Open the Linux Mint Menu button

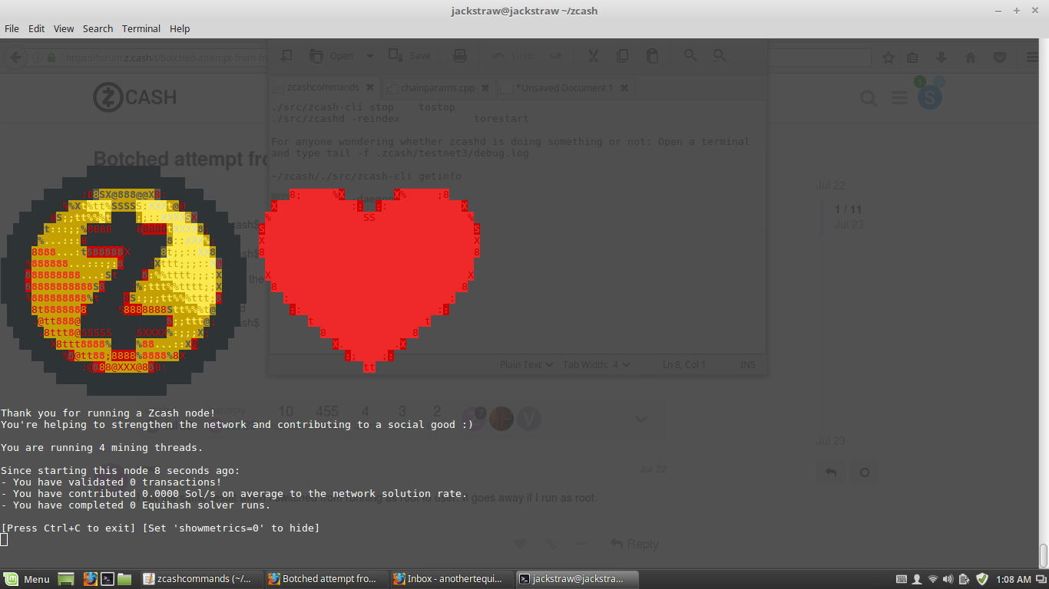point(28,579)
